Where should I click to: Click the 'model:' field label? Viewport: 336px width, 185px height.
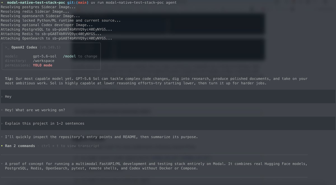click(x=11, y=56)
